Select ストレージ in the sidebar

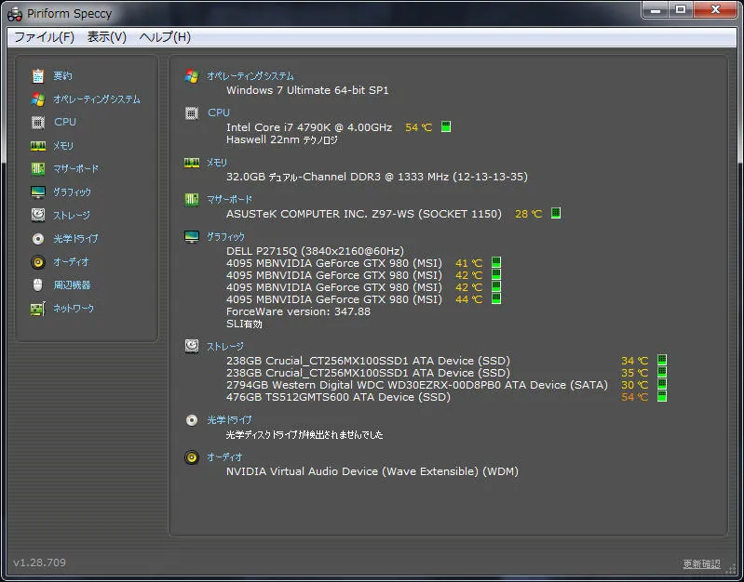pos(71,215)
